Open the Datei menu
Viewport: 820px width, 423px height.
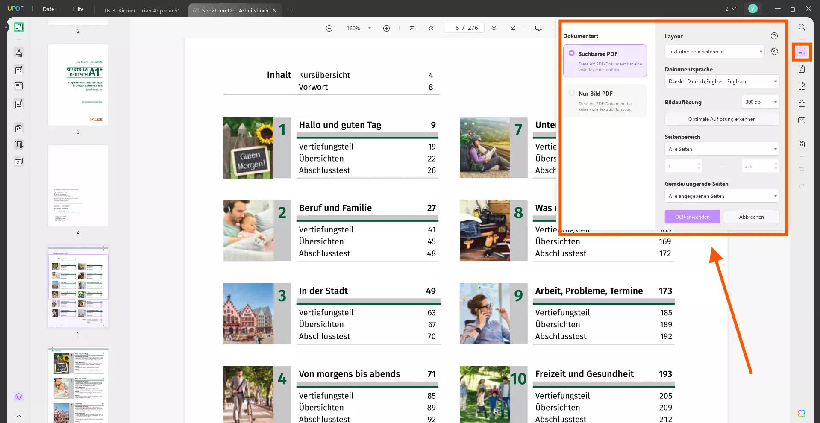coord(49,9)
